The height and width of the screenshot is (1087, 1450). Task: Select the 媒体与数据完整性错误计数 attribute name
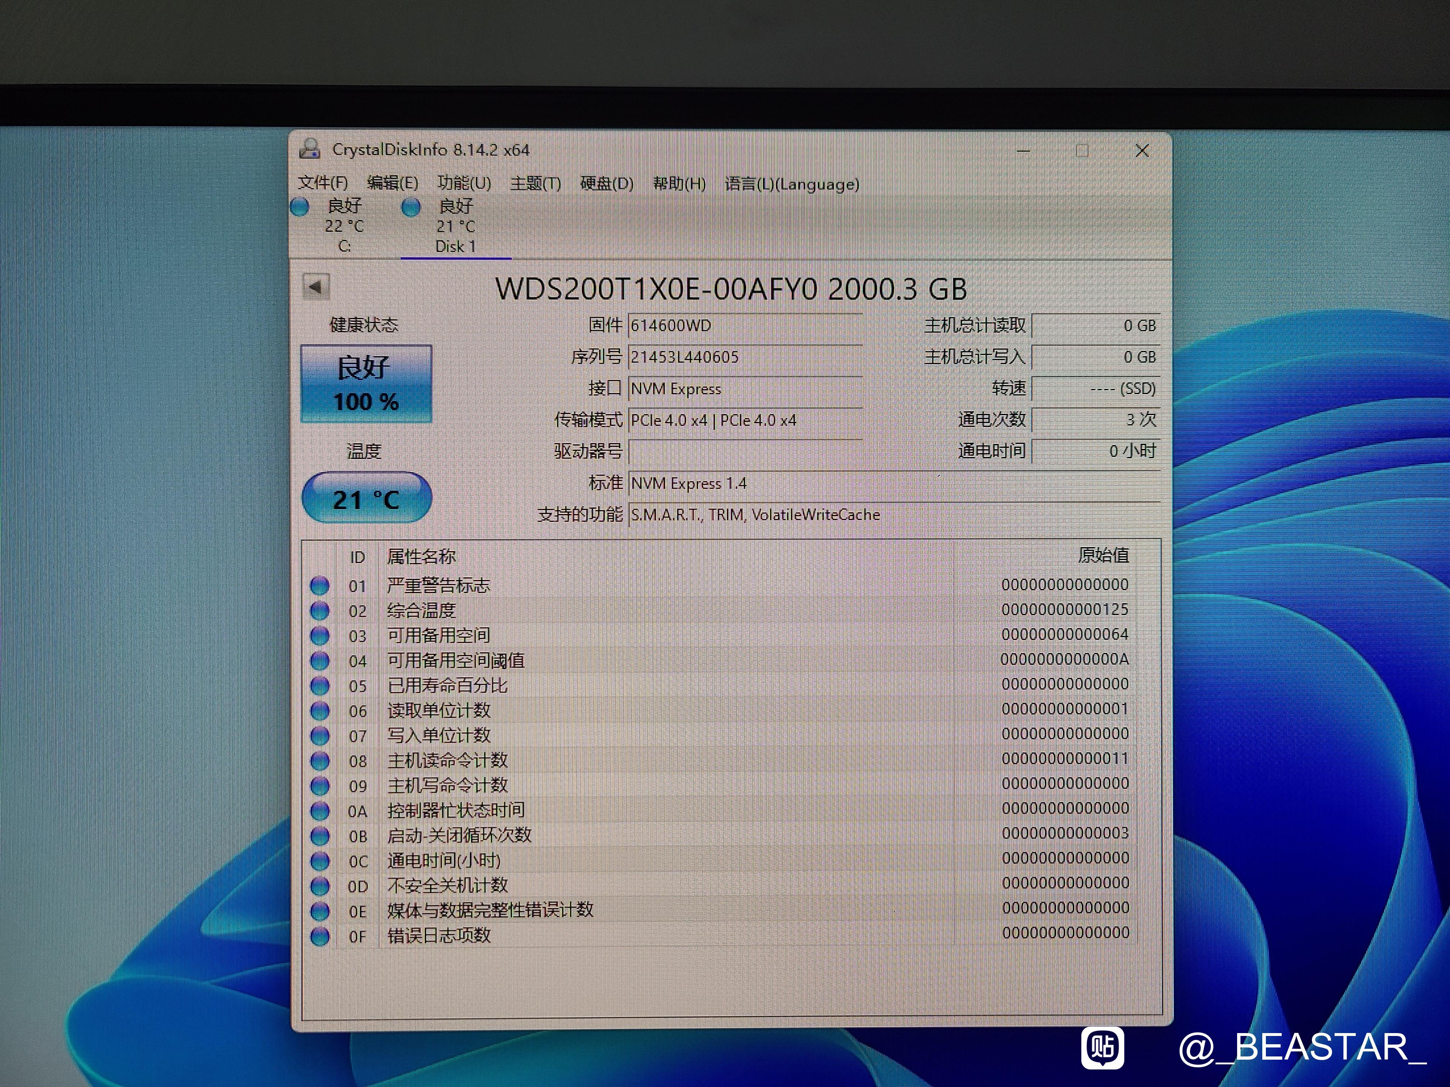click(x=490, y=910)
